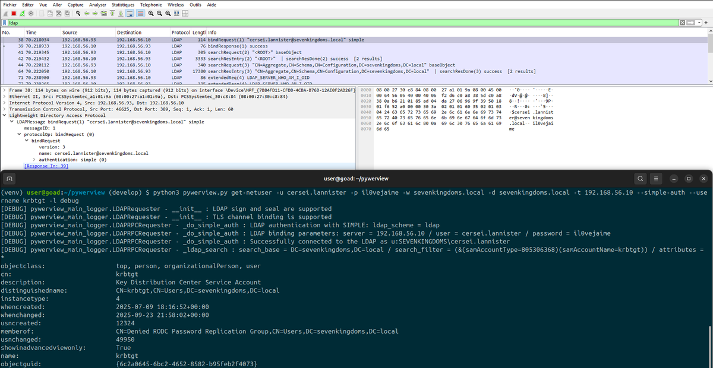
Task: Select packet 39 bindResponse success row
Action: point(354,46)
